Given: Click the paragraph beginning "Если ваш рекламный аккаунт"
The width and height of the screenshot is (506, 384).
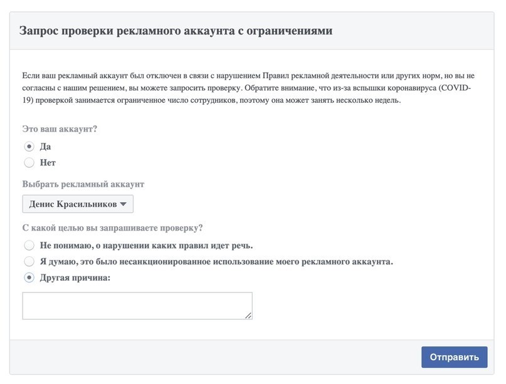Looking at the screenshot, I should (x=248, y=88).
